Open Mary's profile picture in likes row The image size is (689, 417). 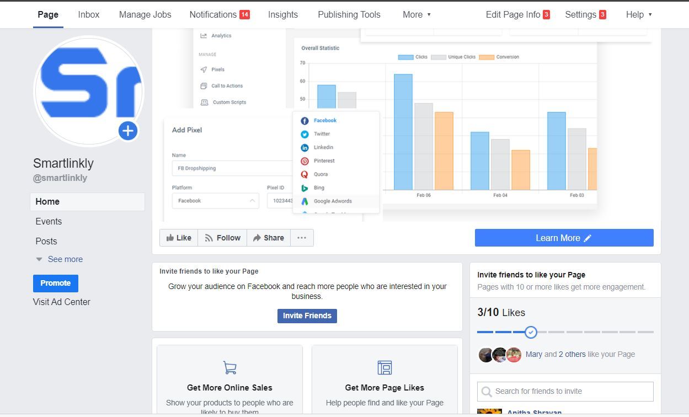[485, 355]
